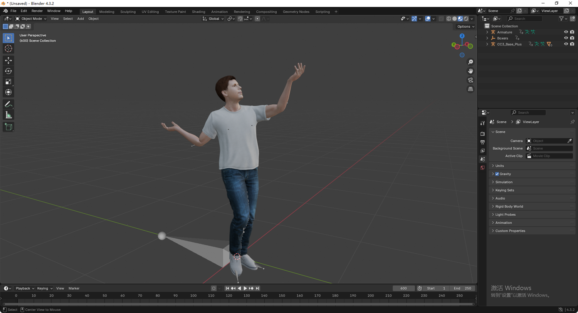
Task: Click the End frame field
Action: tap(462, 288)
